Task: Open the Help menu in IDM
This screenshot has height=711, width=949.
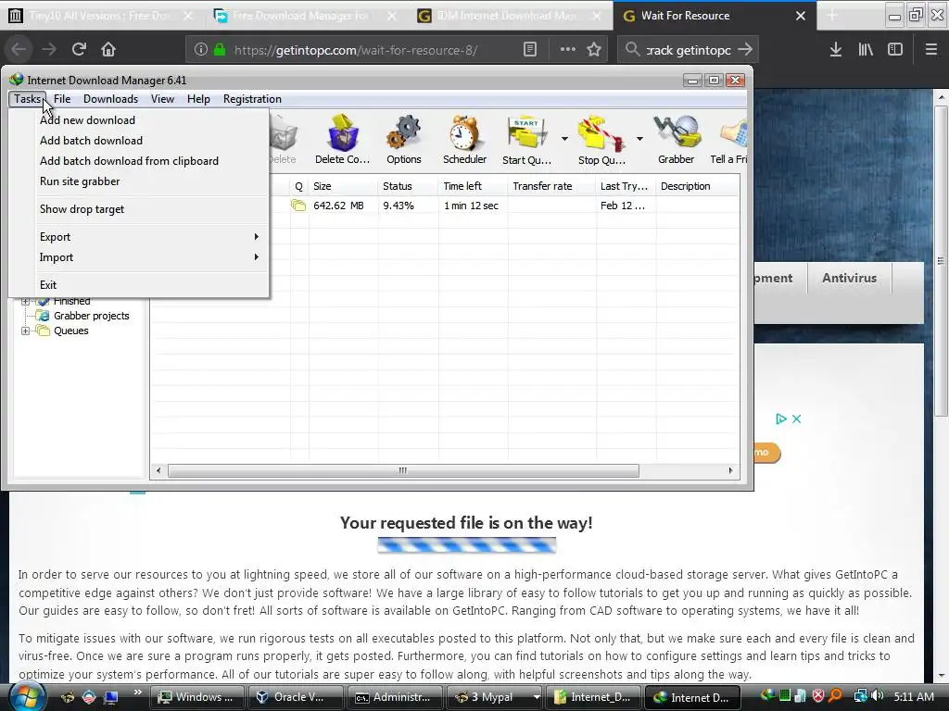Action: 198,98
